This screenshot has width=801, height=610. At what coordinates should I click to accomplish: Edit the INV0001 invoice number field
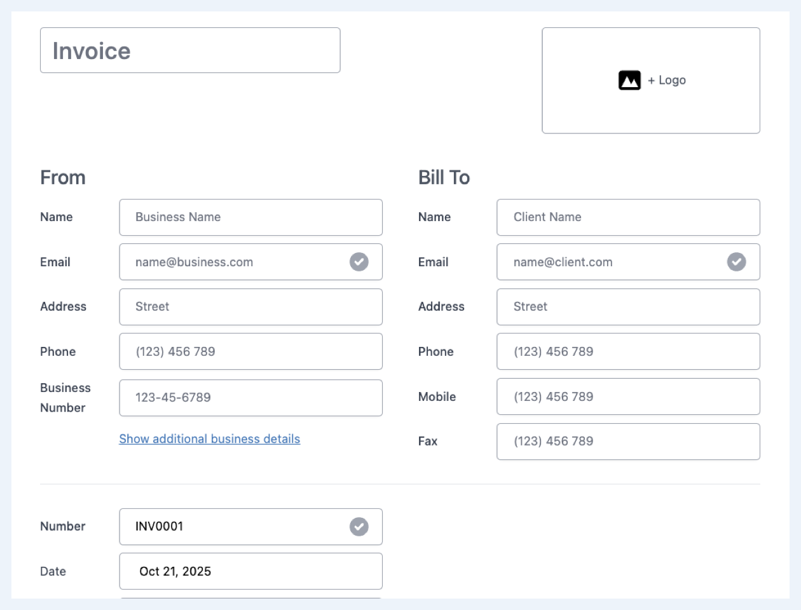[x=235, y=527]
